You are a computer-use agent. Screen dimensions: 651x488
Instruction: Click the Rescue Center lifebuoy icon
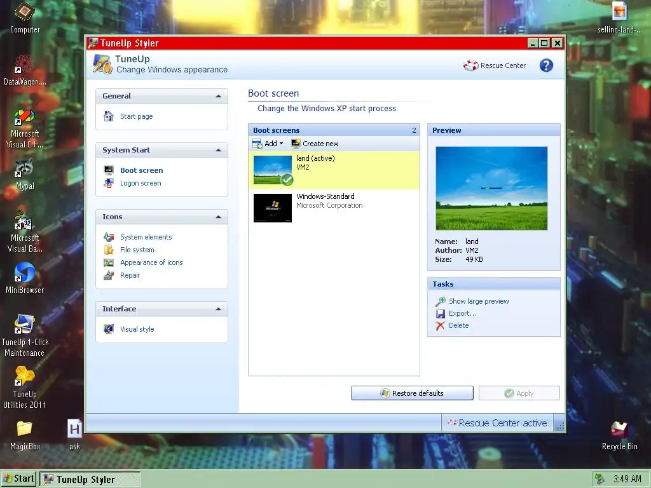471,65
